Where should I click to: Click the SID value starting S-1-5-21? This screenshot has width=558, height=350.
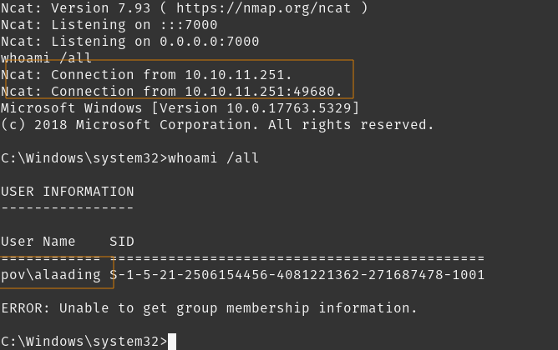pyautogui.click(x=297, y=274)
